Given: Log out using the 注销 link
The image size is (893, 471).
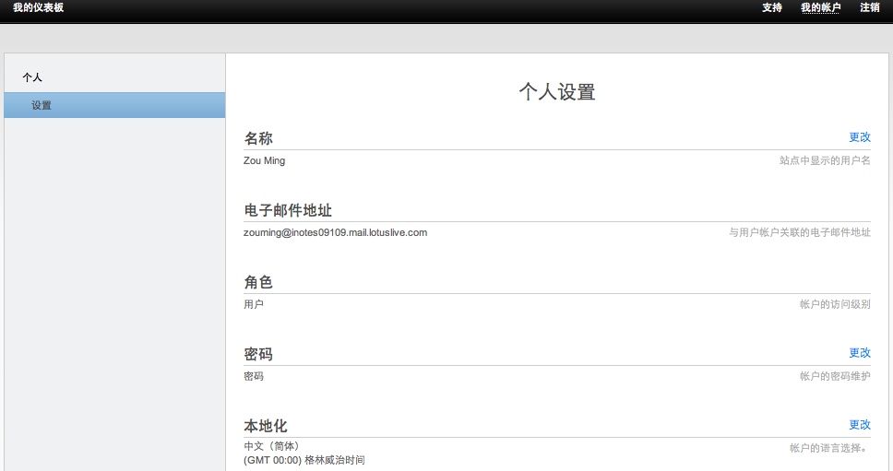Looking at the screenshot, I should [869, 7].
